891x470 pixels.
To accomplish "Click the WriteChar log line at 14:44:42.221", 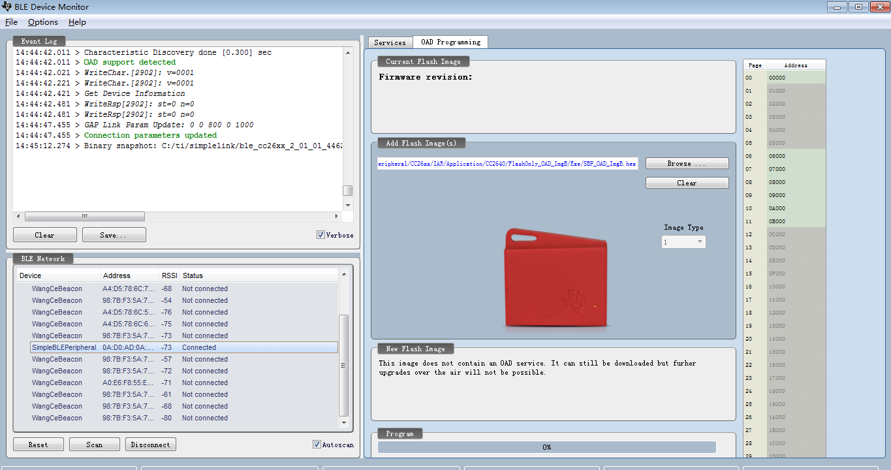I will (x=104, y=84).
